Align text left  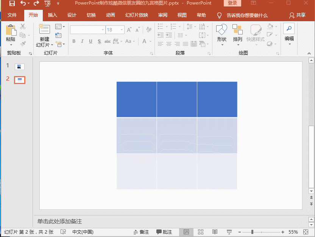click(160, 44)
